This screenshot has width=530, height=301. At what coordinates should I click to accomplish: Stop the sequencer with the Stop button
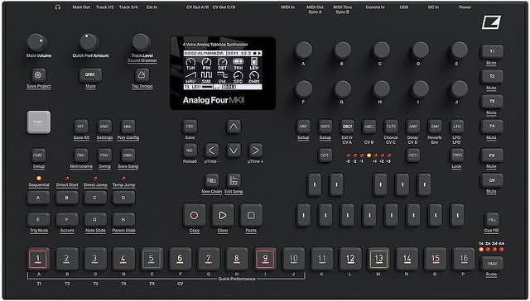pos(251,215)
